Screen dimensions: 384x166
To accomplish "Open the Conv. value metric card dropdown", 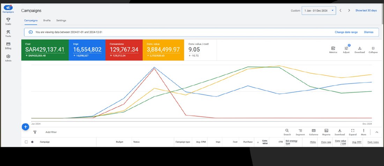I will tap(163, 50).
